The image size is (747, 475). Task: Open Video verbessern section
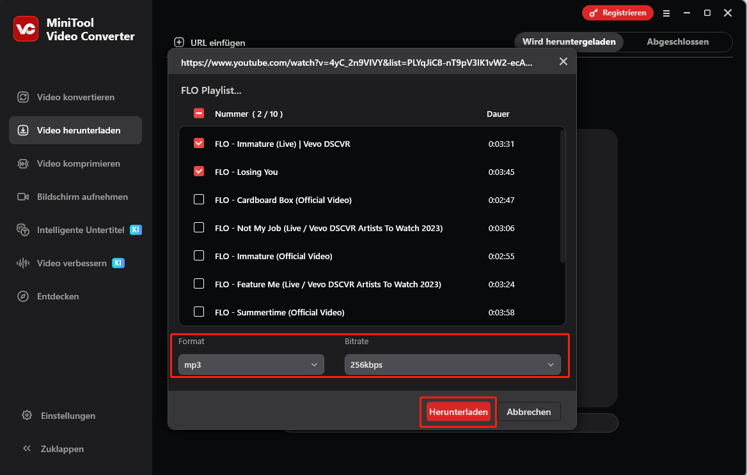(75, 263)
